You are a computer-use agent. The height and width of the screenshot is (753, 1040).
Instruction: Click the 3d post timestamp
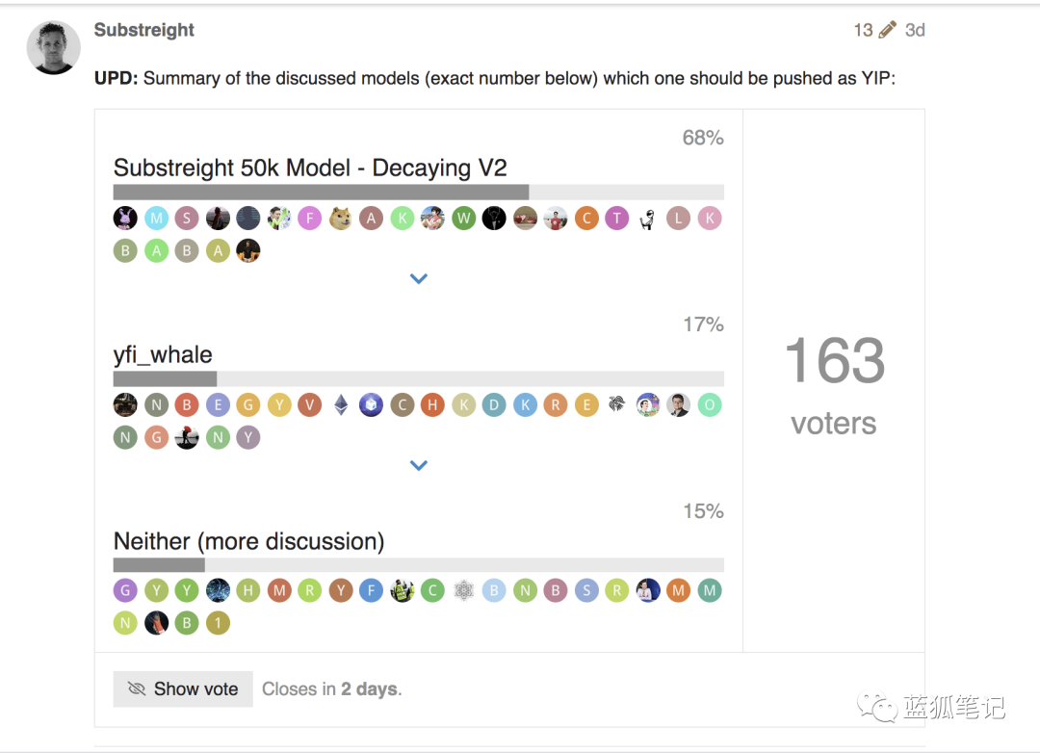(915, 30)
